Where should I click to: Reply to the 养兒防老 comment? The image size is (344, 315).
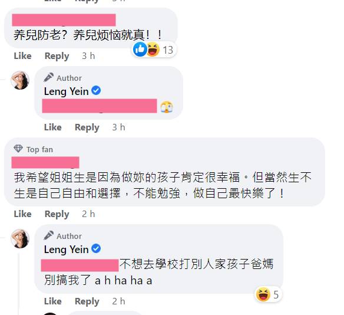click(57, 56)
